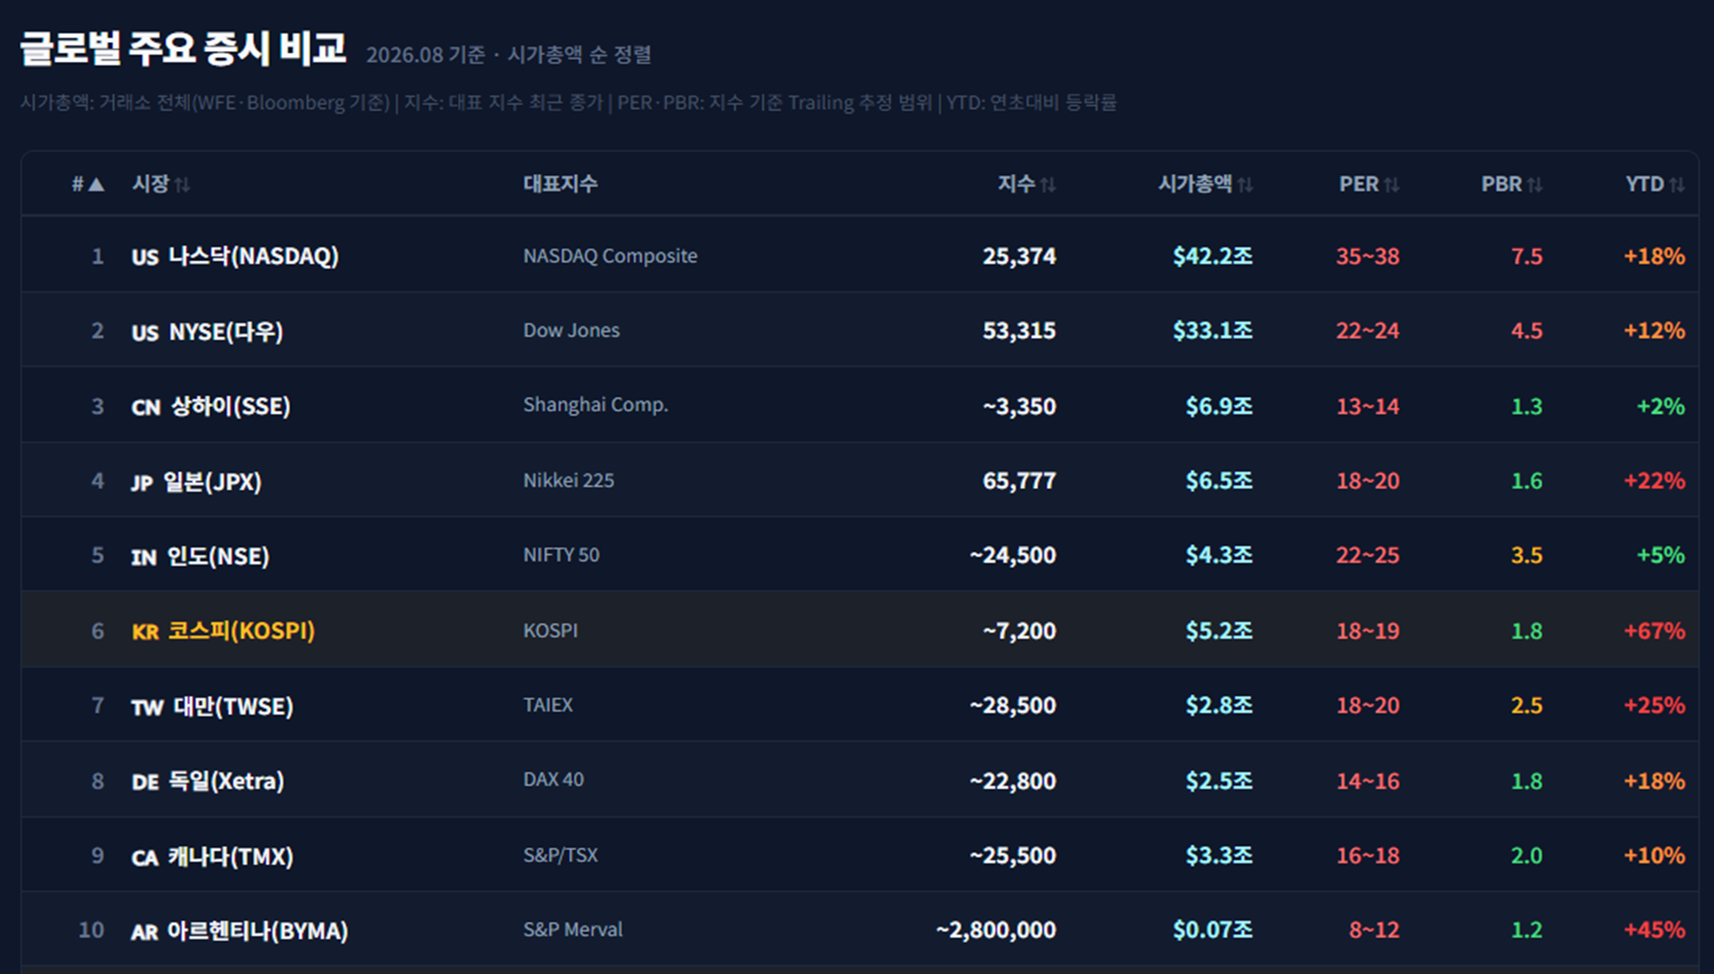The width and height of the screenshot is (1714, 974).
Task: Click the index value ~24,500
Action: (x=1013, y=555)
